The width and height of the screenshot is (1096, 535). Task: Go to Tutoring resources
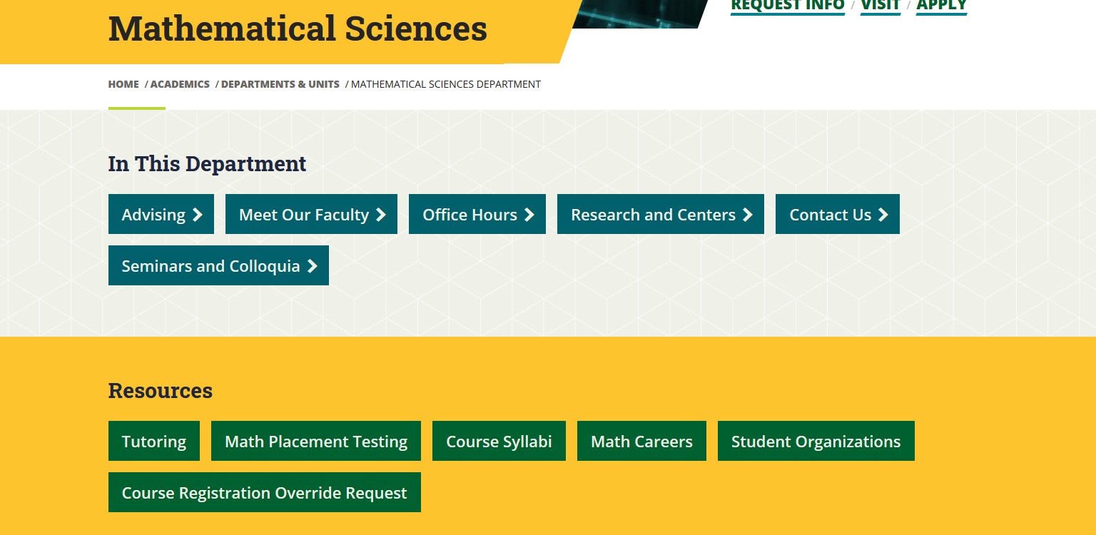(x=154, y=442)
